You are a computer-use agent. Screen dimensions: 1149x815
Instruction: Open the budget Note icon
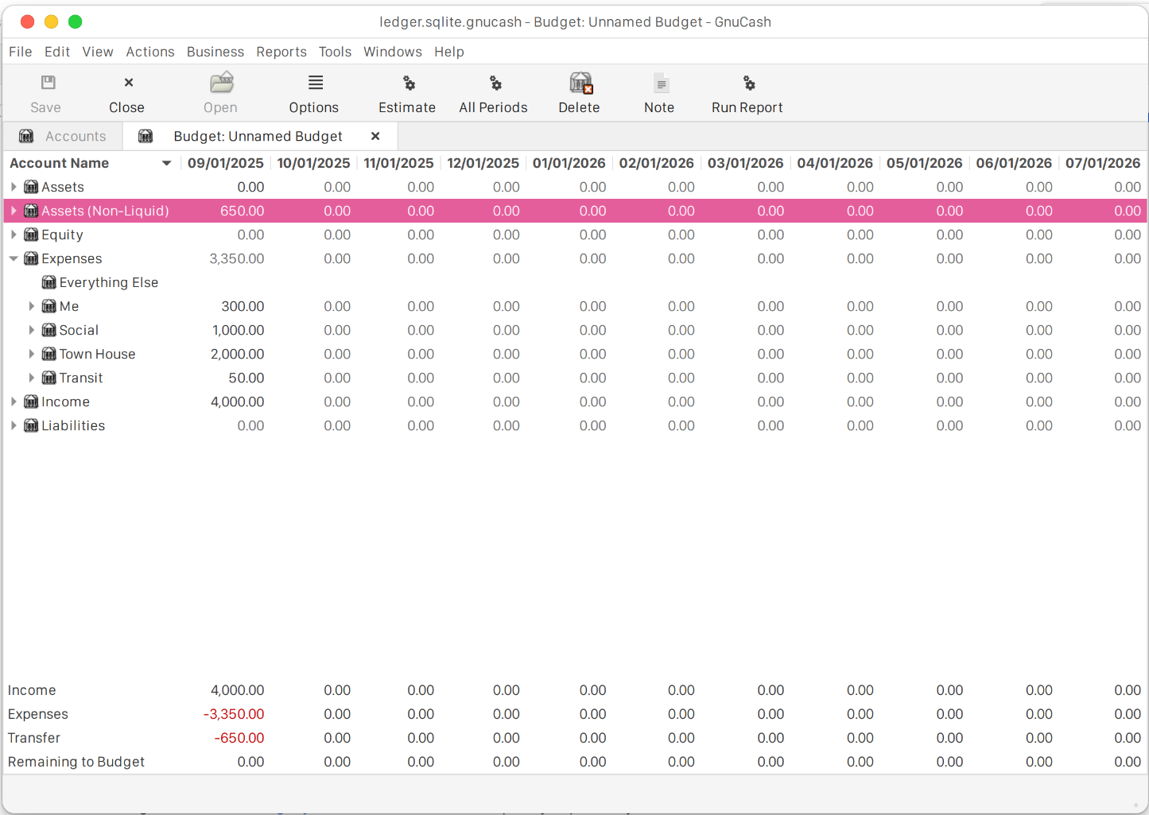[660, 83]
